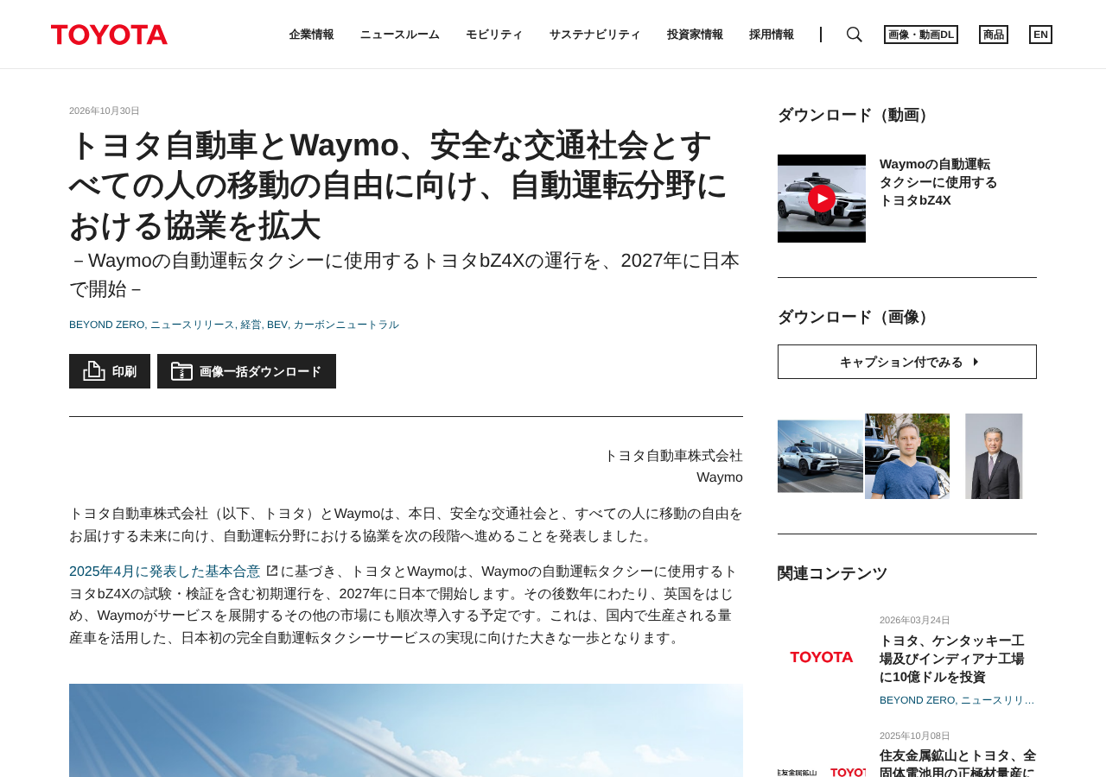Click the print icon button 印刷

110,371
